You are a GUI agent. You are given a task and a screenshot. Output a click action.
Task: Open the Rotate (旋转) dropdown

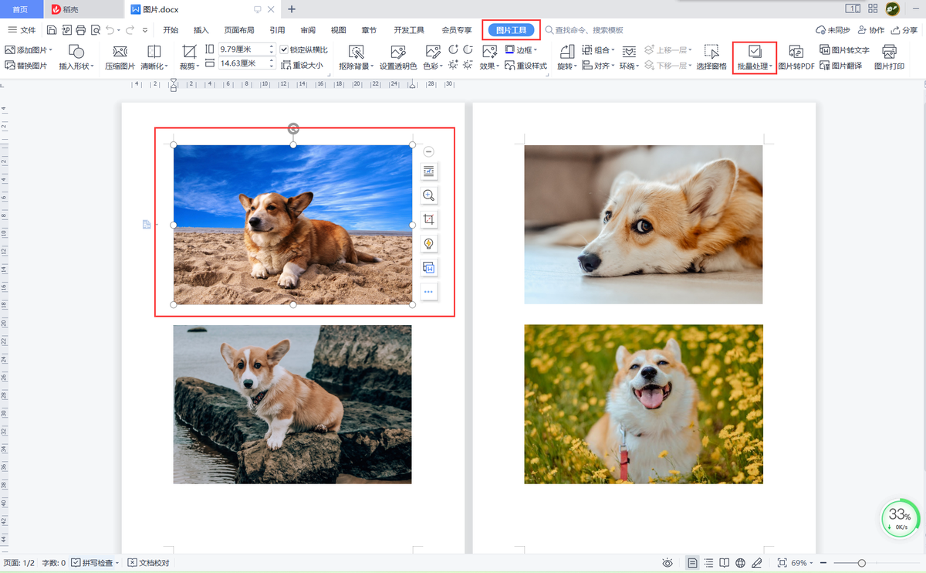click(x=567, y=66)
